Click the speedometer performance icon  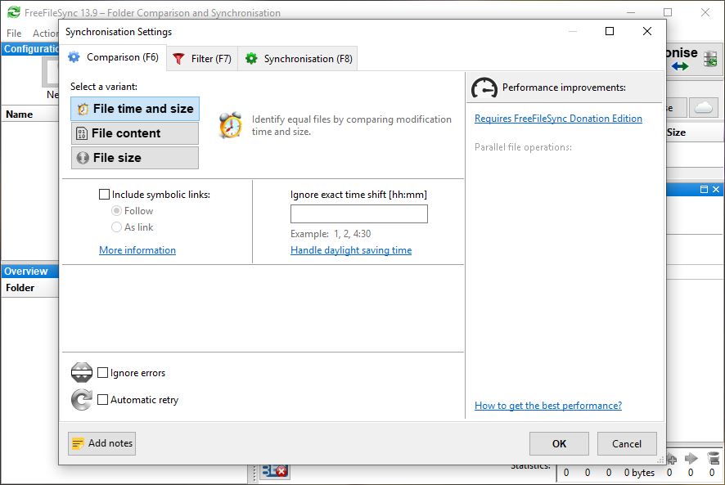coord(484,88)
